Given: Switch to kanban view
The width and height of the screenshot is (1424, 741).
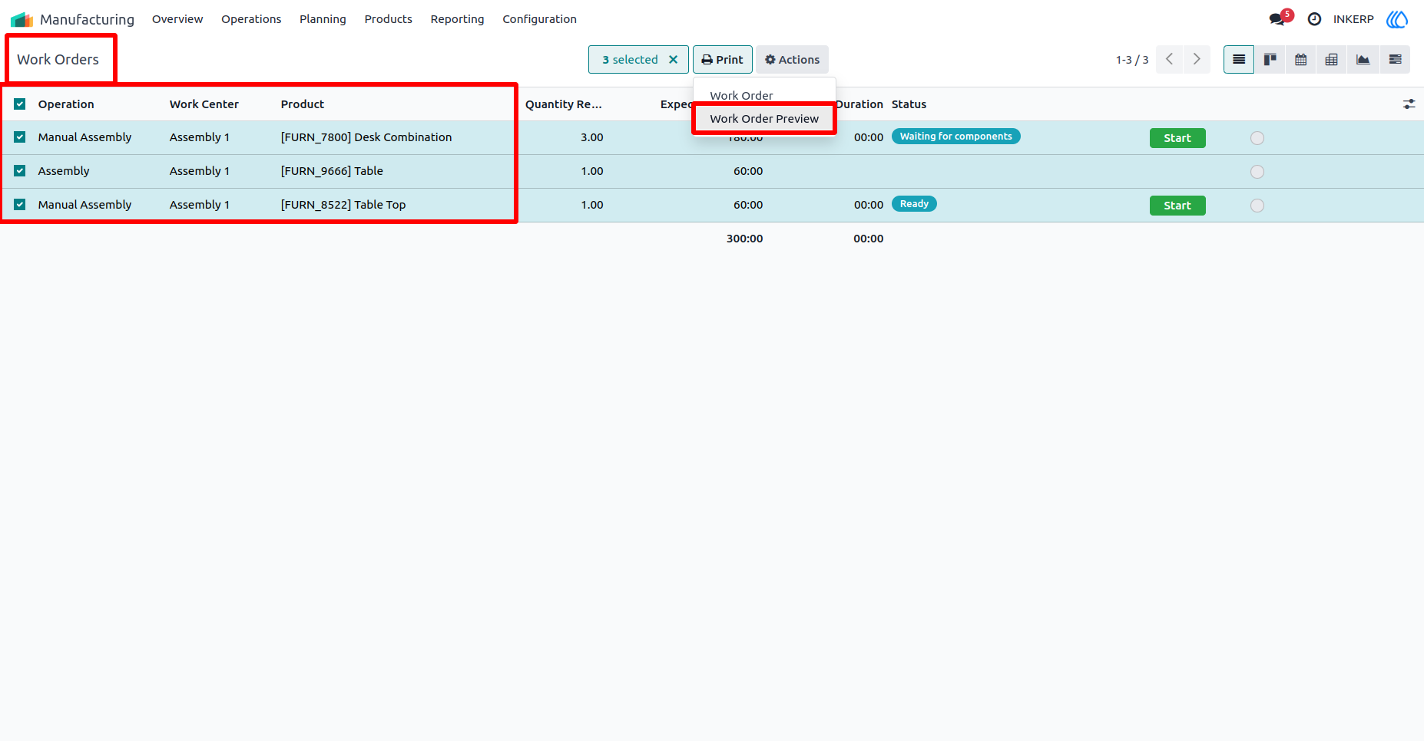Looking at the screenshot, I should coord(1270,60).
